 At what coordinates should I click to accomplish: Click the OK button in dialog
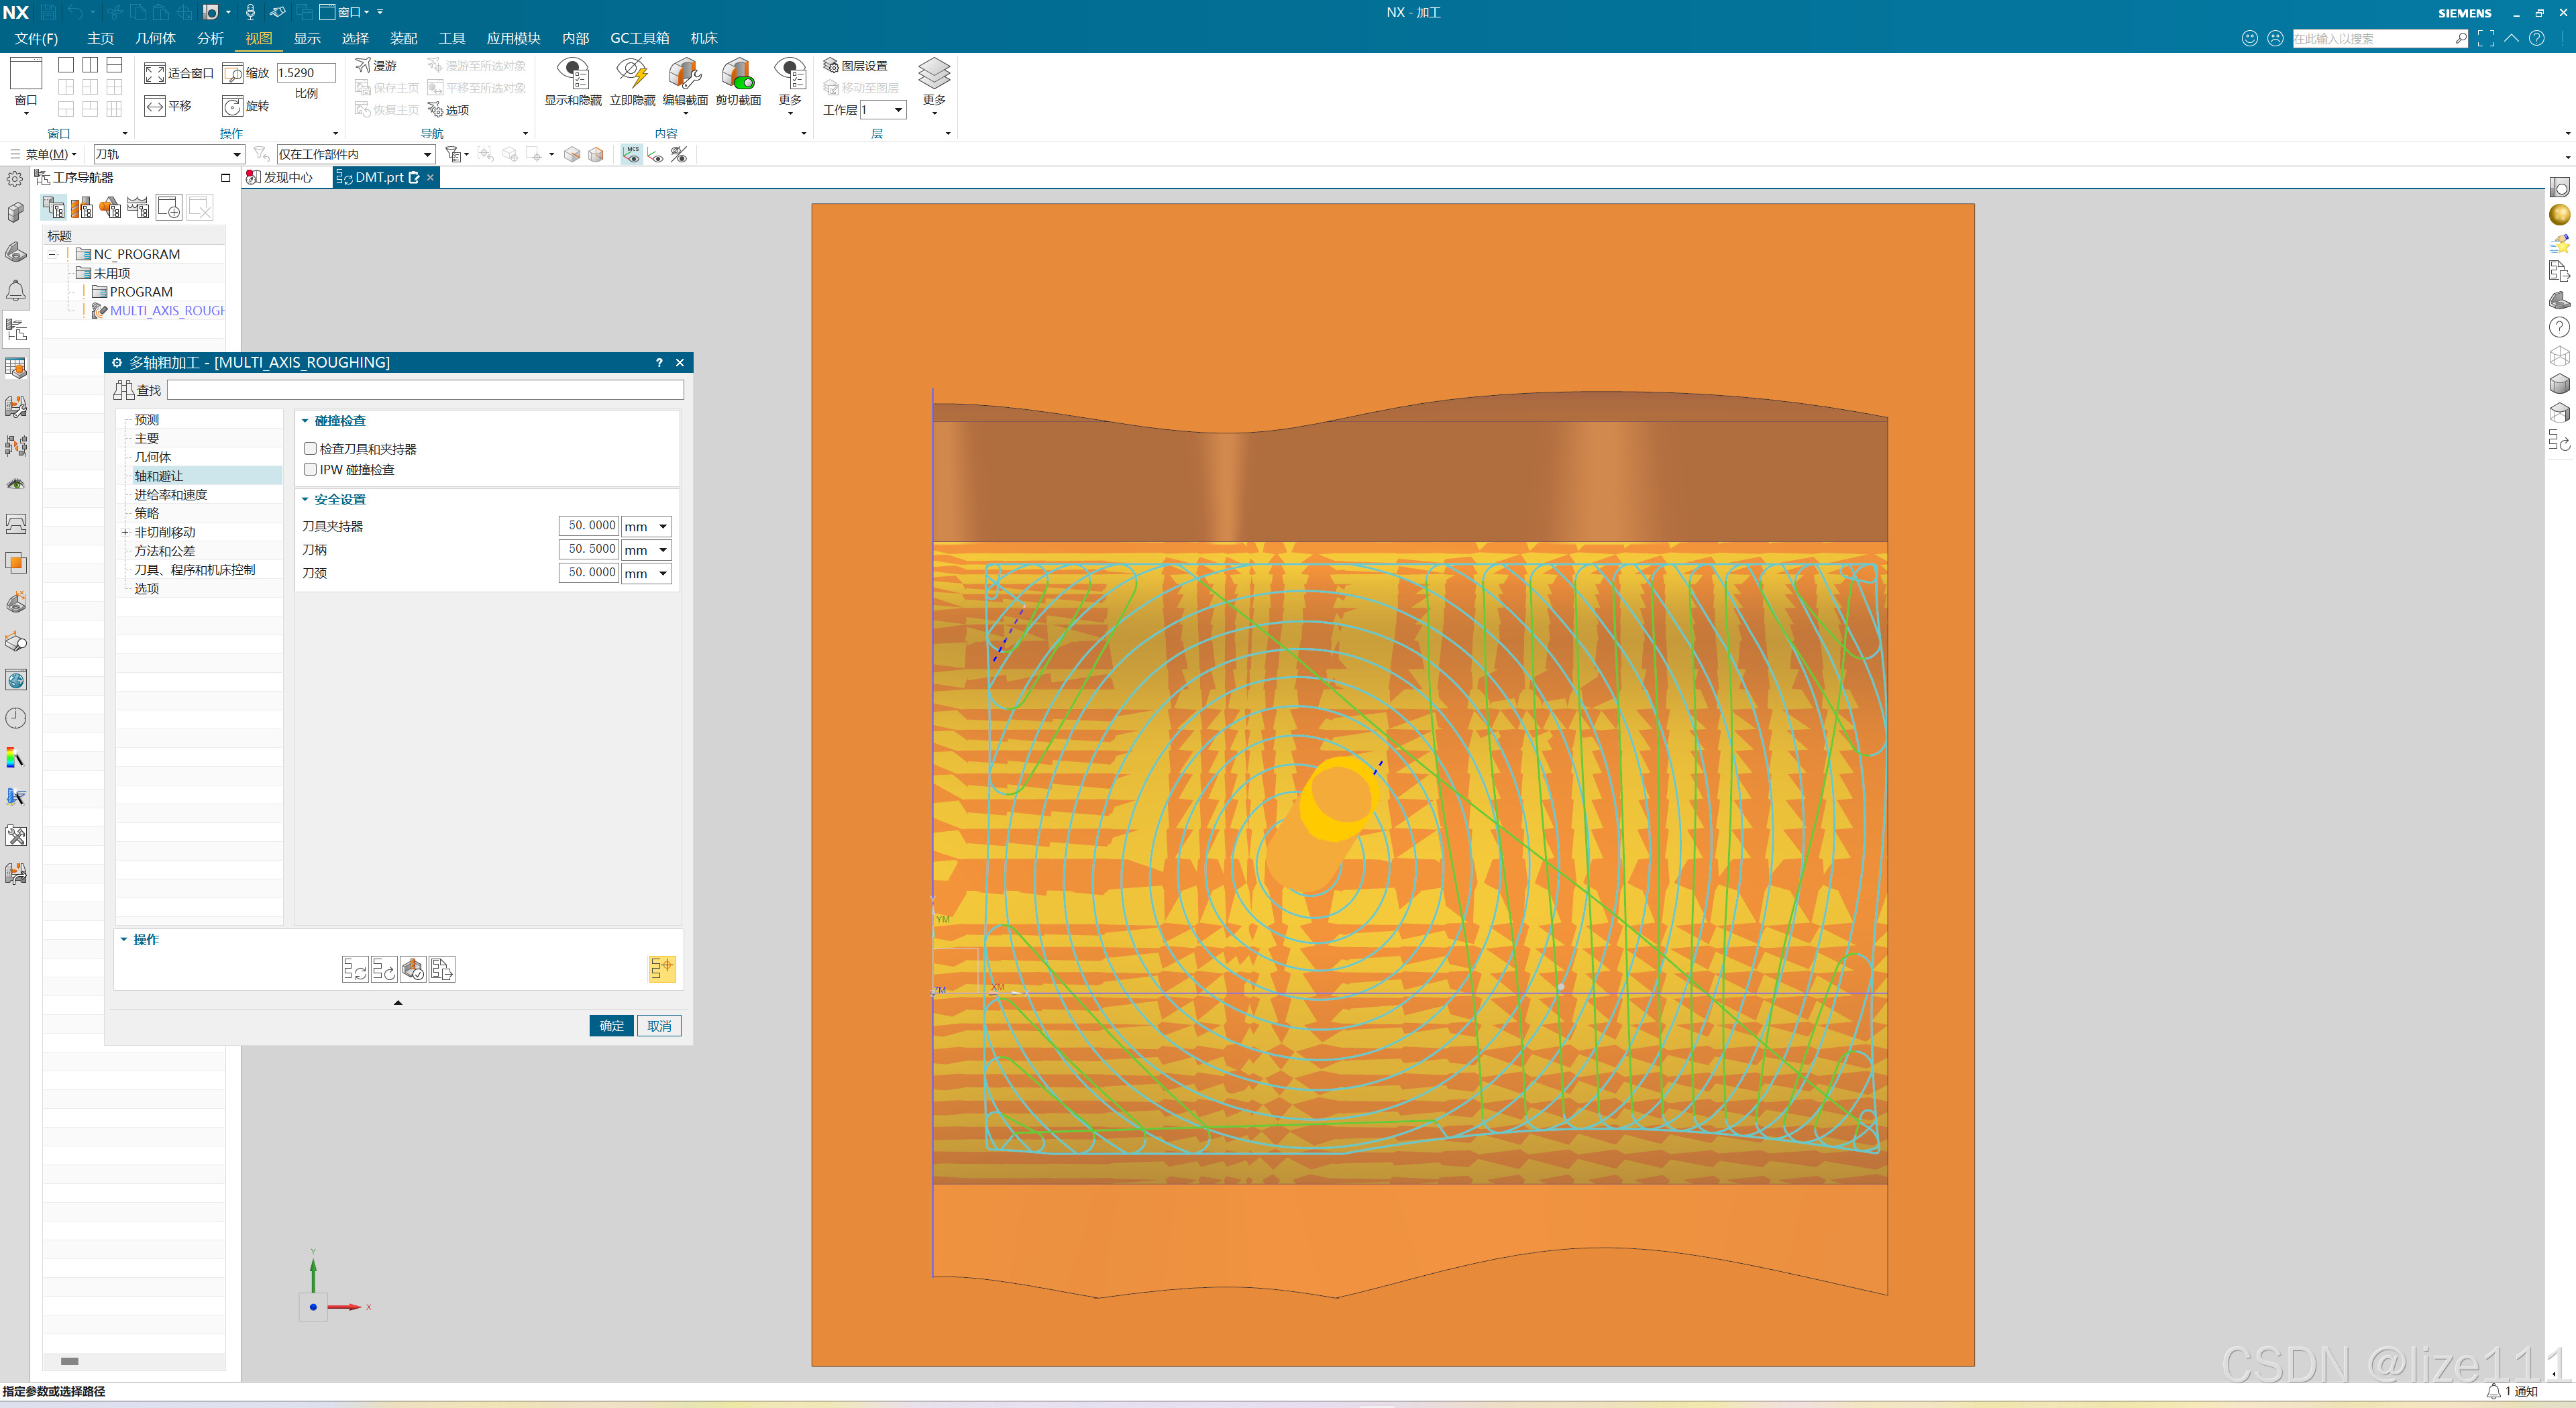[x=611, y=1025]
